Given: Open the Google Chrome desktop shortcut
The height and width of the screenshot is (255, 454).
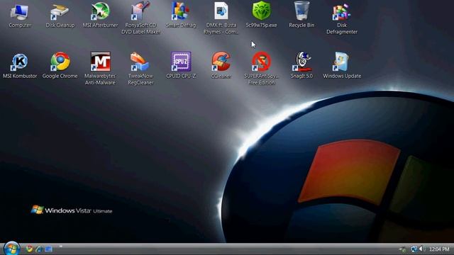Looking at the screenshot, I should pos(60,66).
